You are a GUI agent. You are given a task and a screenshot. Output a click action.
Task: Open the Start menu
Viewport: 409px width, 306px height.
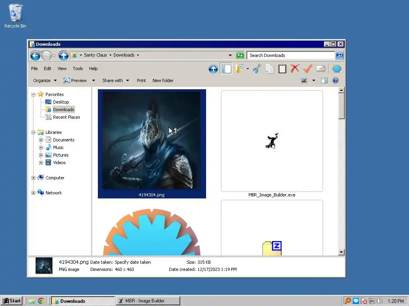coord(12,301)
